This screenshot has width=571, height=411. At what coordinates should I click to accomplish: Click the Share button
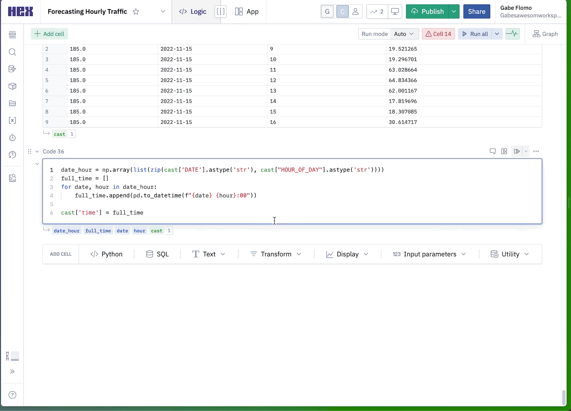tap(476, 12)
